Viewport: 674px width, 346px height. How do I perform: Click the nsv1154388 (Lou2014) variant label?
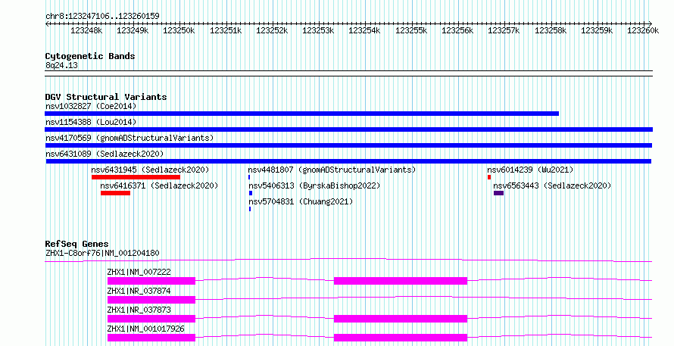pos(91,122)
